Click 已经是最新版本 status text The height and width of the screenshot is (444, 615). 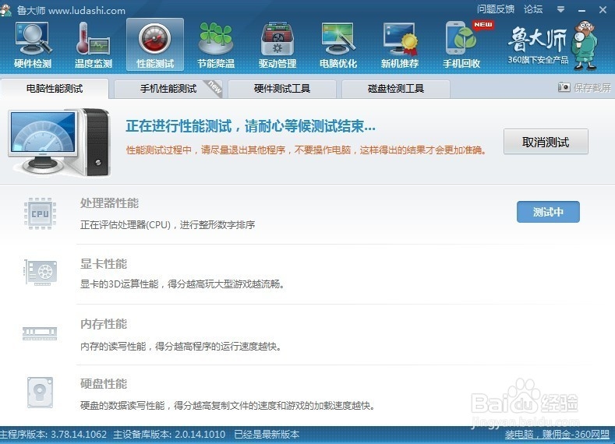click(x=267, y=434)
